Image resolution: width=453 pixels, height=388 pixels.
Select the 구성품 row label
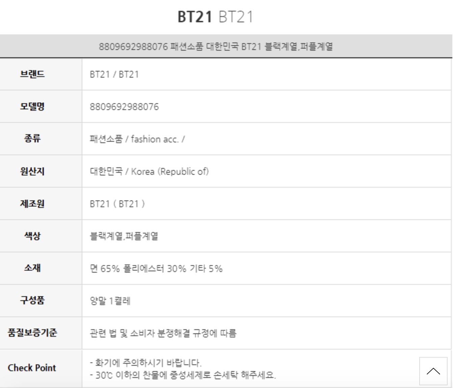click(32, 300)
